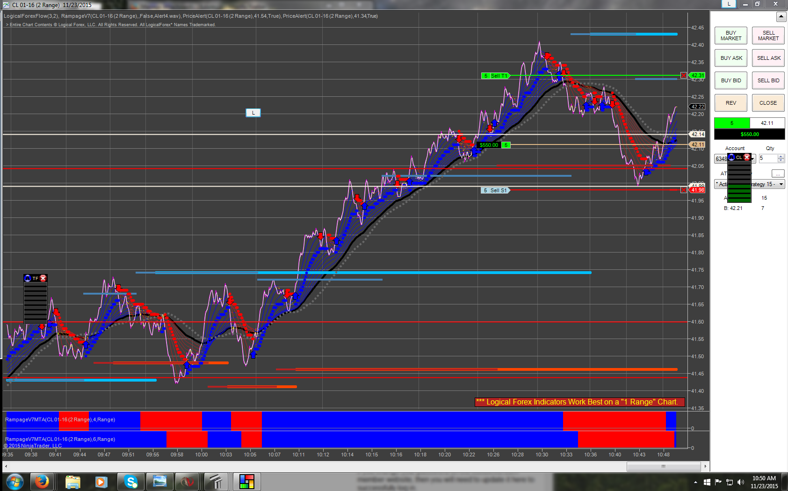Collapse the chart trader panel arrow
Image resolution: width=788 pixels, height=491 pixels.
tap(781, 17)
